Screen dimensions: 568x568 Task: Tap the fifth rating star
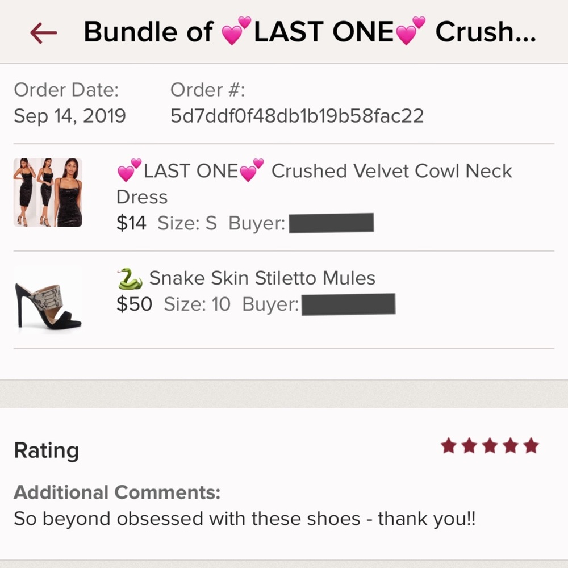click(x=531, y=446)
